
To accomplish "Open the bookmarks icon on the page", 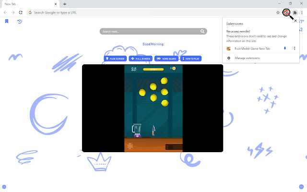I will click(x=7, y=21).
